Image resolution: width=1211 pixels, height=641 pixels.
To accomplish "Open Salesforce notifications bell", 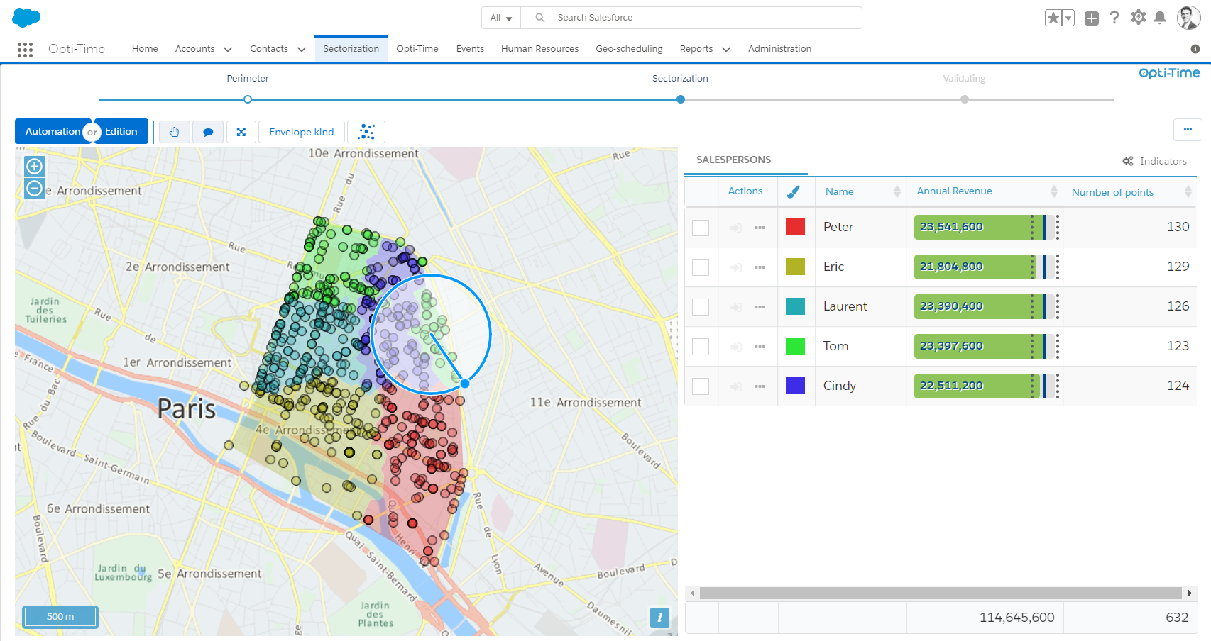I will 1160,18.
